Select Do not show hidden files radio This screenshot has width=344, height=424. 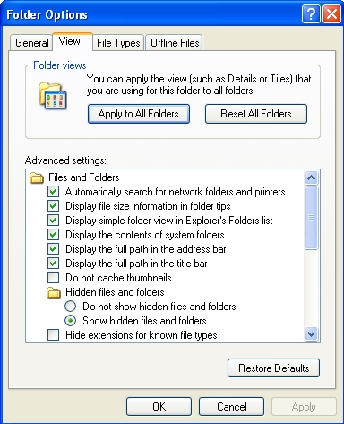click(70, 307)
